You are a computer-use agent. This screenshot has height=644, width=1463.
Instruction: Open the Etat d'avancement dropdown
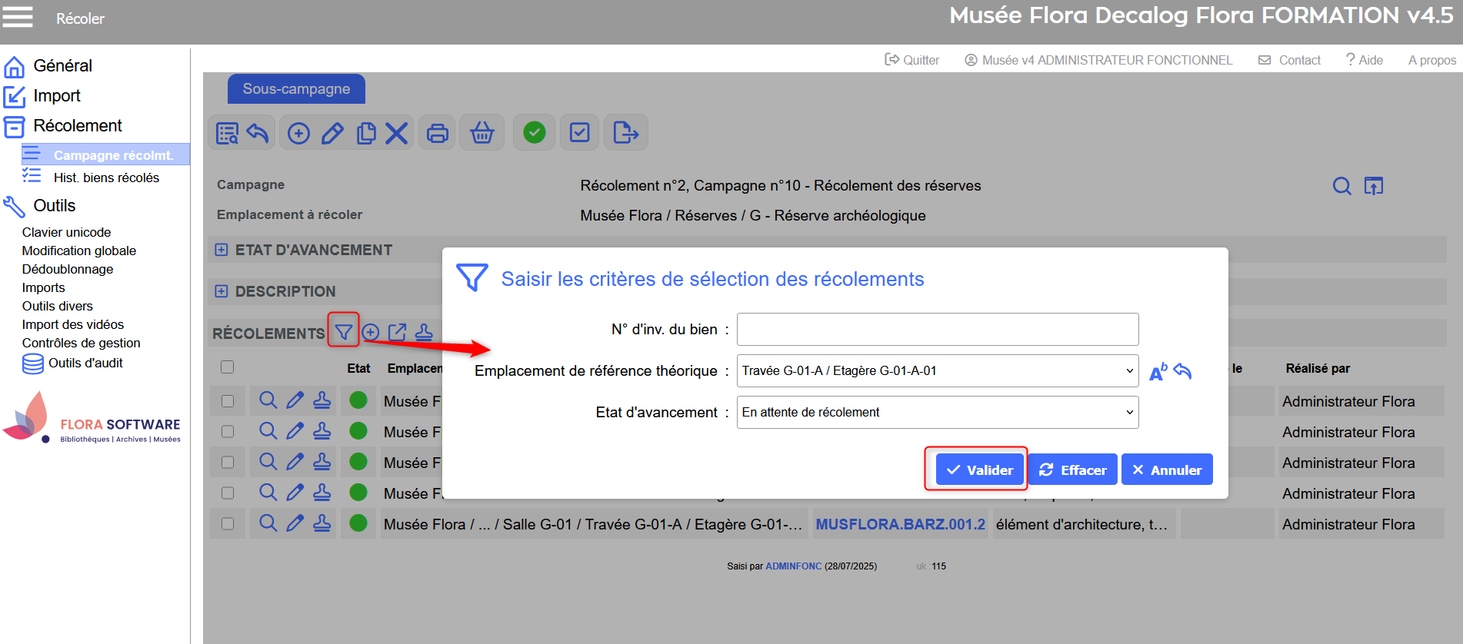(x=937, y=412)
